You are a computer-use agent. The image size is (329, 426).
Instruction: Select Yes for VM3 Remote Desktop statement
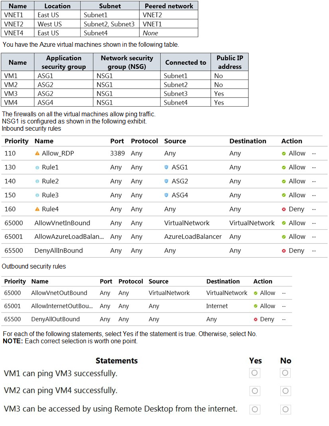254,409
